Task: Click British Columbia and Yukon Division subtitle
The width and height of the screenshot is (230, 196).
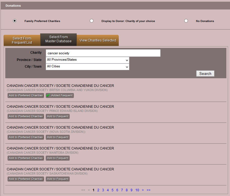Action: pos(57,90)
